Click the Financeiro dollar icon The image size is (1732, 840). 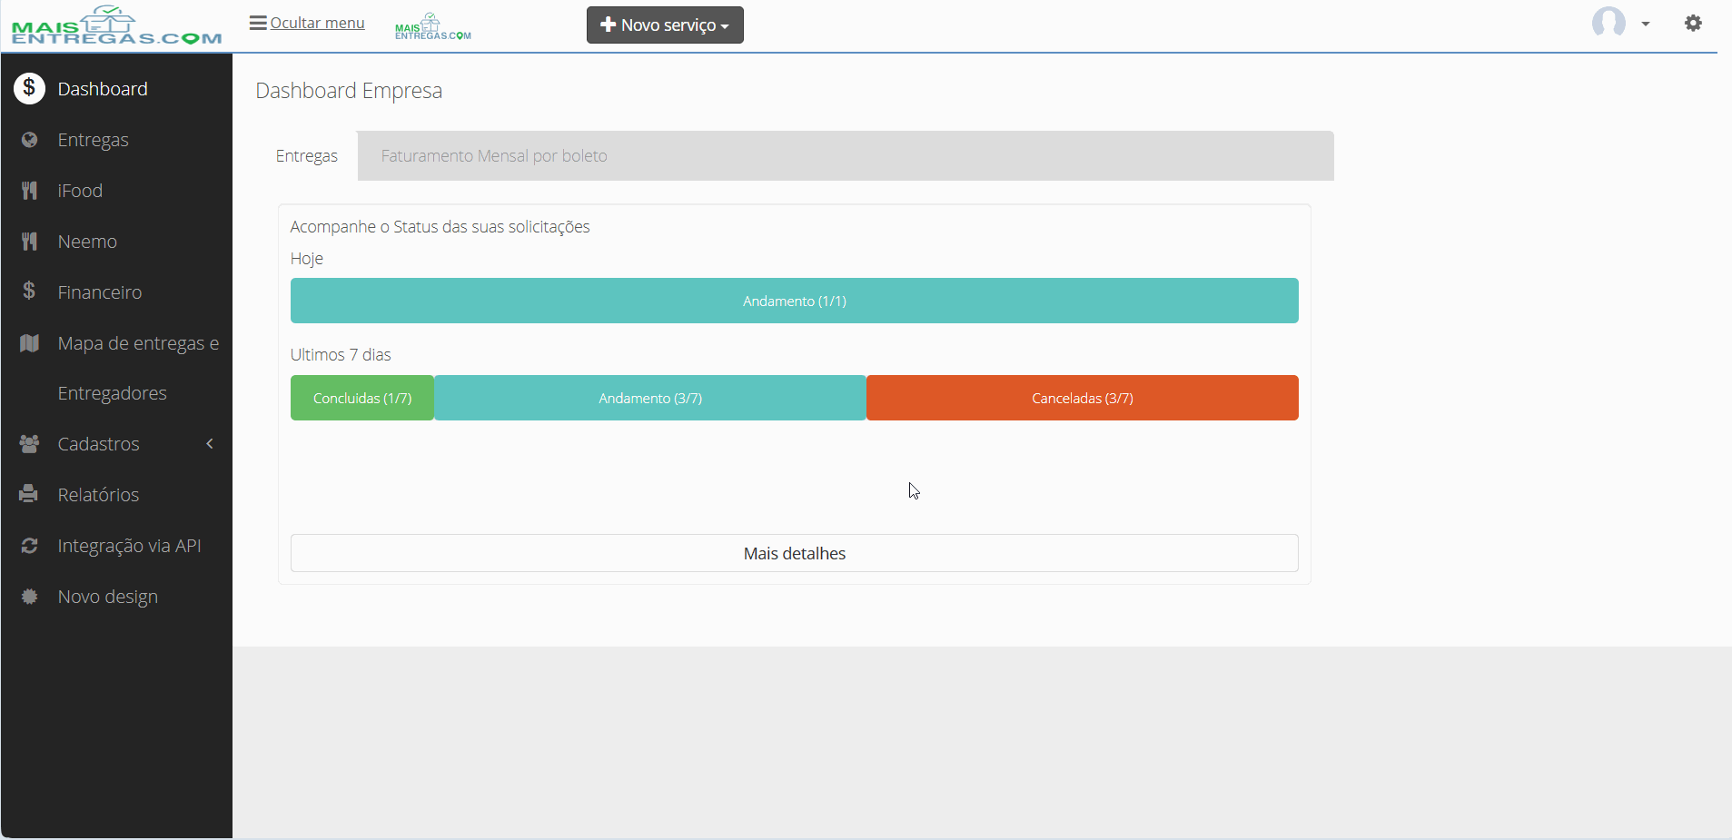[29, 292]
